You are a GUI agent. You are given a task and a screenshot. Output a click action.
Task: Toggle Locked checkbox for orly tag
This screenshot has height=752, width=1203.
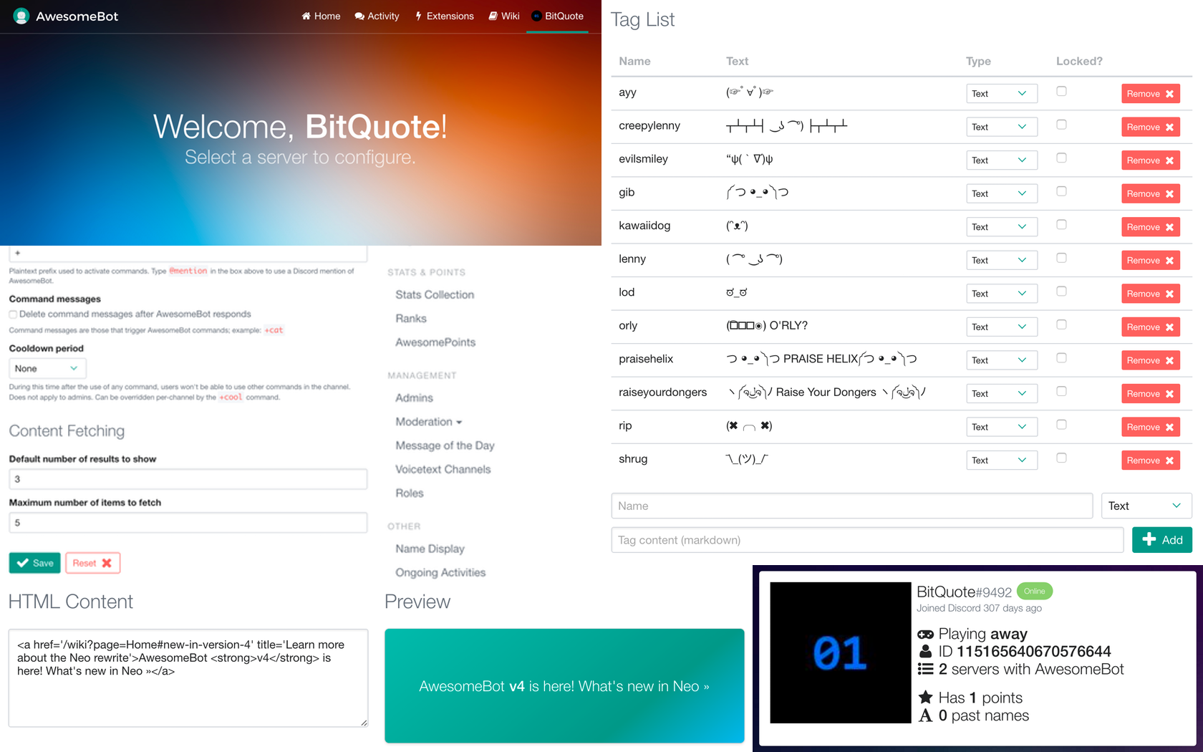(x=1061, y=324)
